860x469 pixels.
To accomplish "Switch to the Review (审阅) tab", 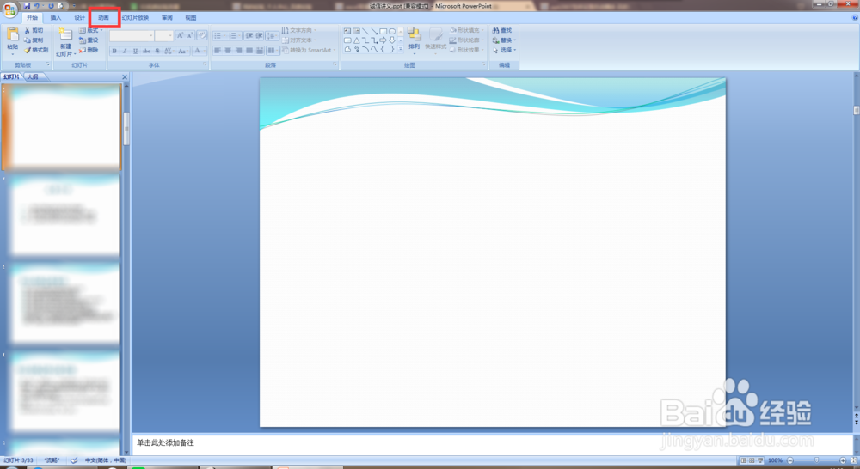I will pos(168,17).
